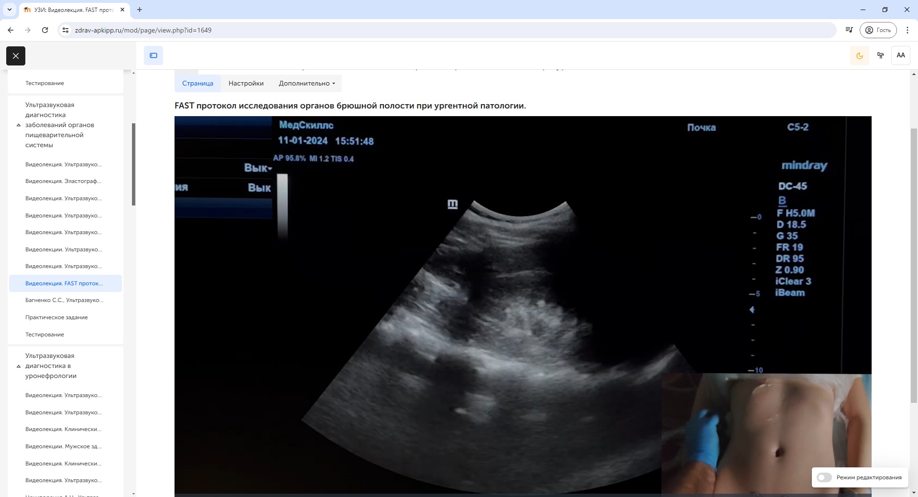Open Практическое задание in sidebar
This screenshot has height=497, width=918.
(56, 317)
